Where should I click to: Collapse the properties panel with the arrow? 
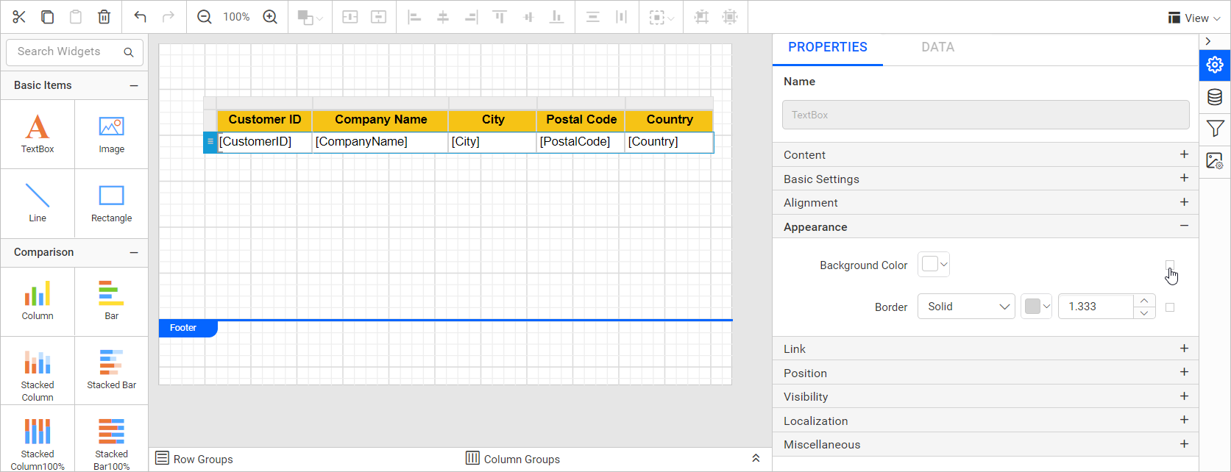click(1208, 41)
